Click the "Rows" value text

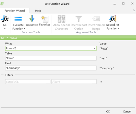104,48
